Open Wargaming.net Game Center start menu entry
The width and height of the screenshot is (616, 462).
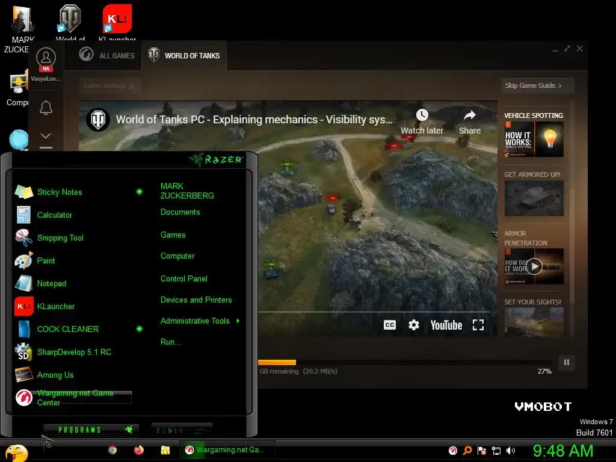(73, 398)
